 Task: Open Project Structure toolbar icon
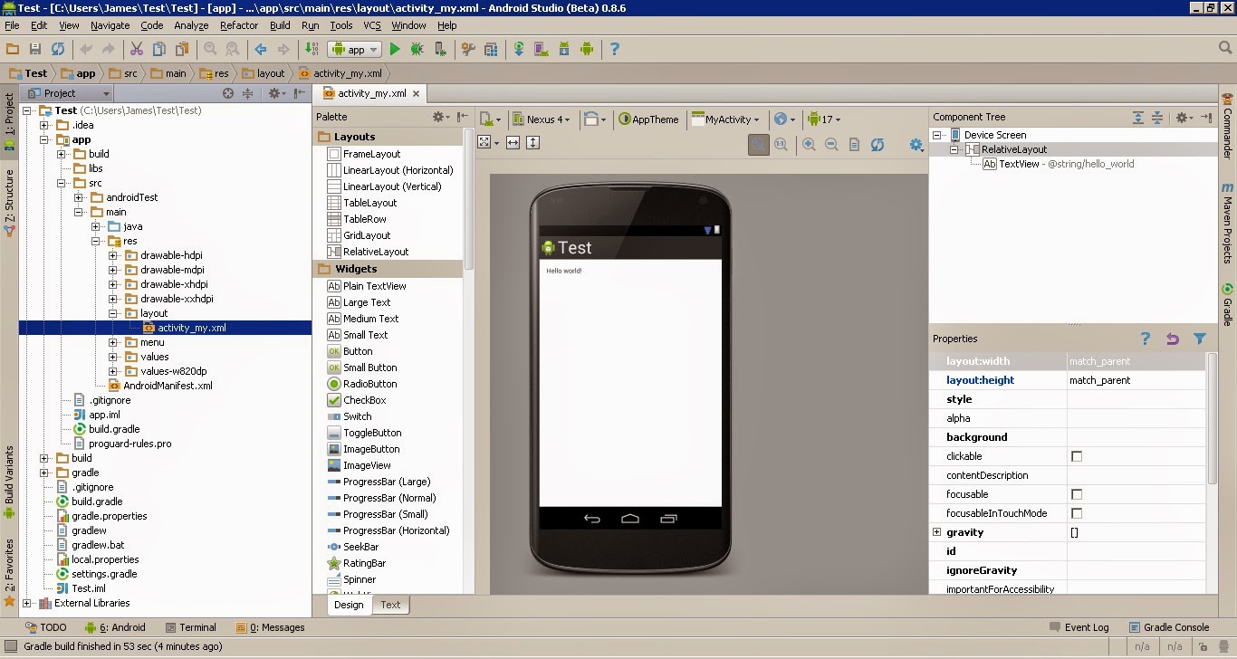pyautogui.click(x=491, y=50)
